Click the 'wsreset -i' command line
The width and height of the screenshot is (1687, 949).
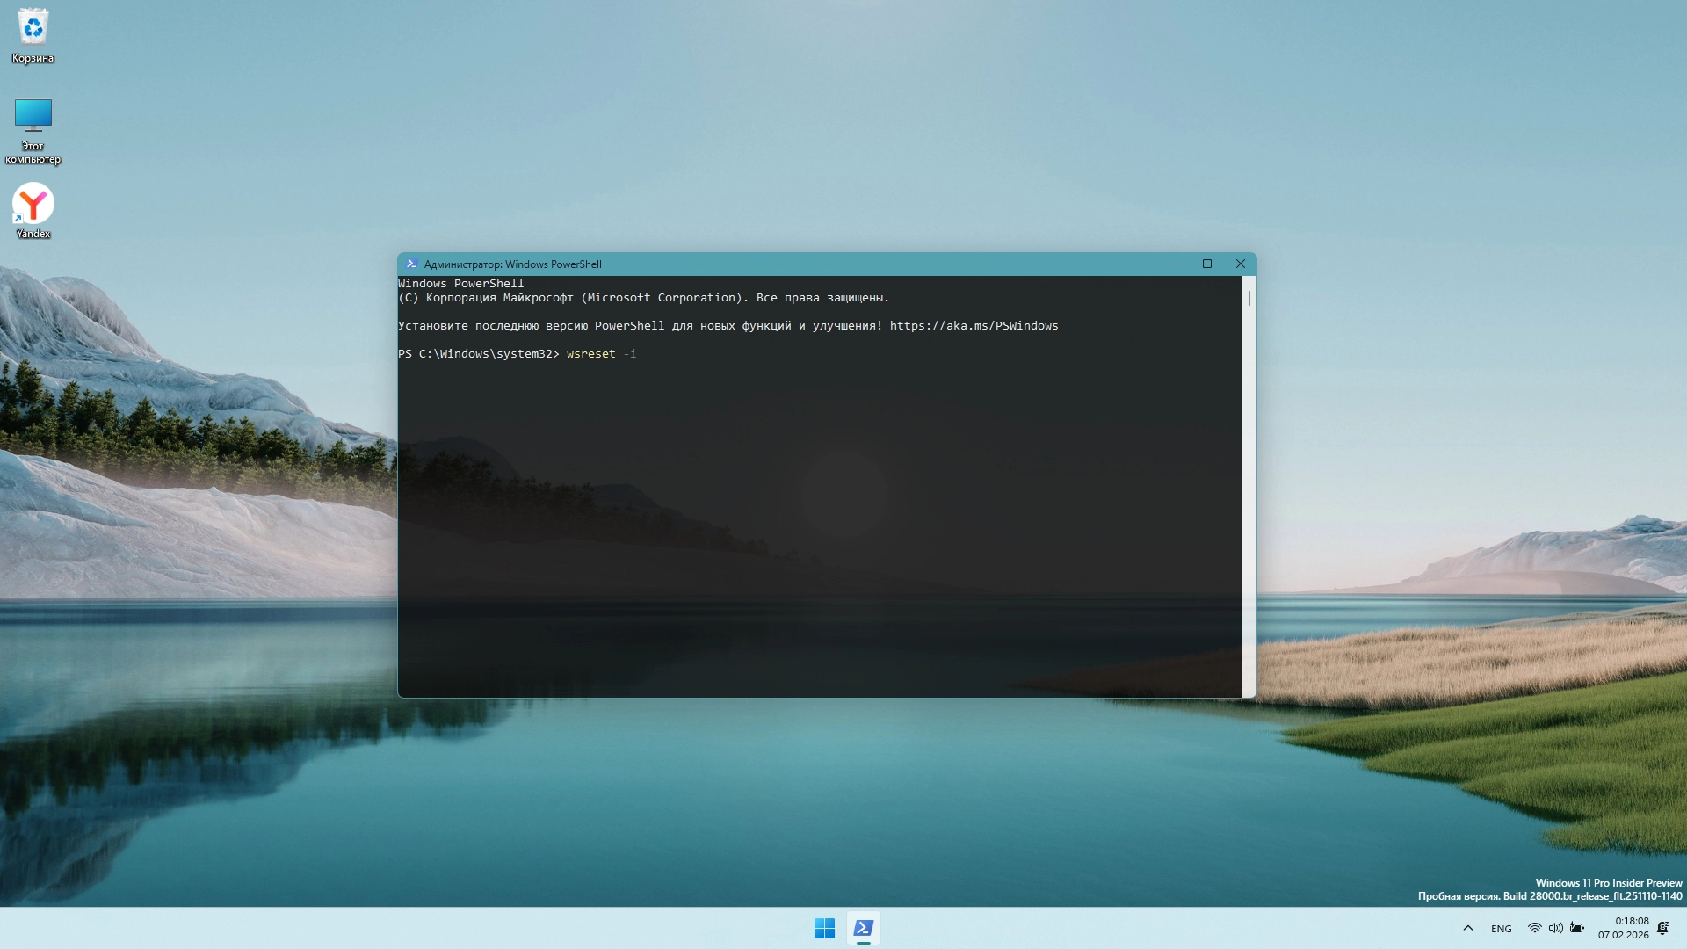tap(601, 354)
